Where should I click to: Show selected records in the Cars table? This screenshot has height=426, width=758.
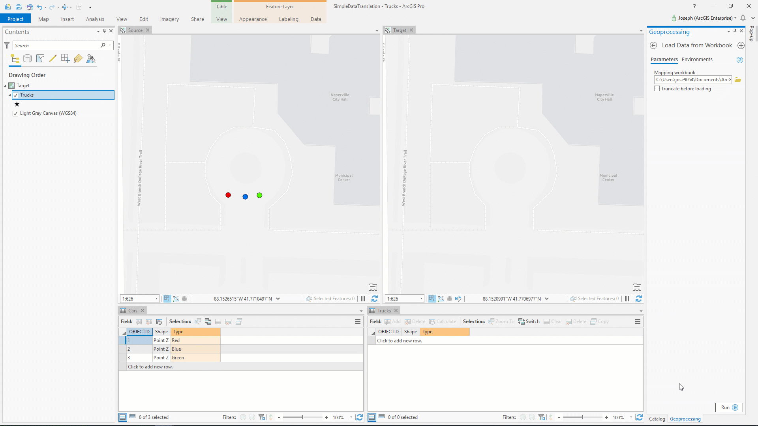(x=133, y=417)
